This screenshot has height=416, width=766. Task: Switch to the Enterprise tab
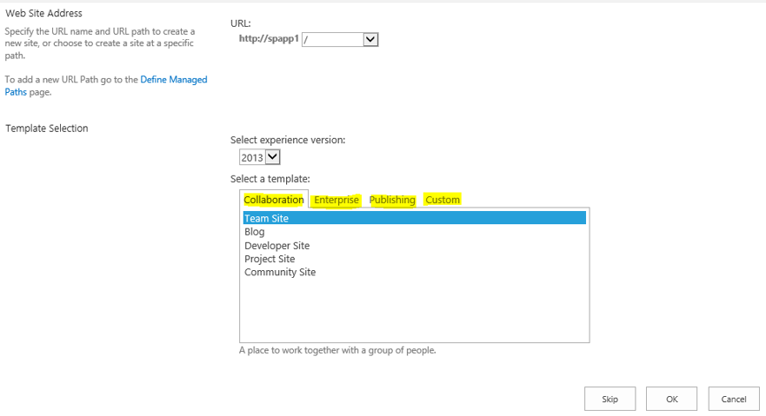point(336,200)
